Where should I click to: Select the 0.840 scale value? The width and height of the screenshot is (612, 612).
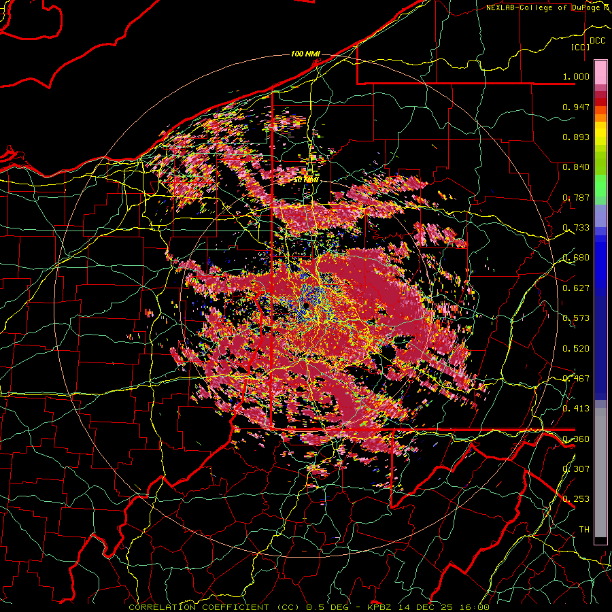coord(576,167)
